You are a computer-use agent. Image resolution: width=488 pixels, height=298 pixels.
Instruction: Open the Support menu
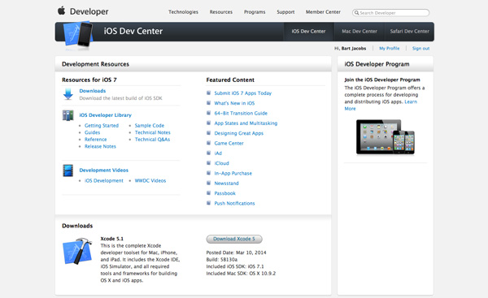click(x=285, y=12)
